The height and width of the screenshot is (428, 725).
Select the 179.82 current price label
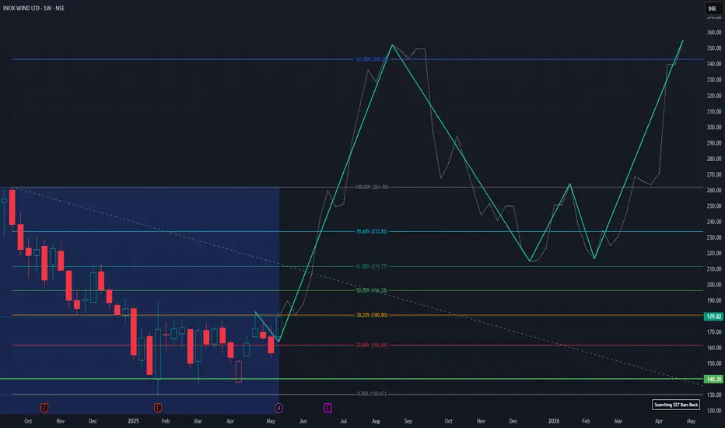pyautogui.click(x=713, y=317)
